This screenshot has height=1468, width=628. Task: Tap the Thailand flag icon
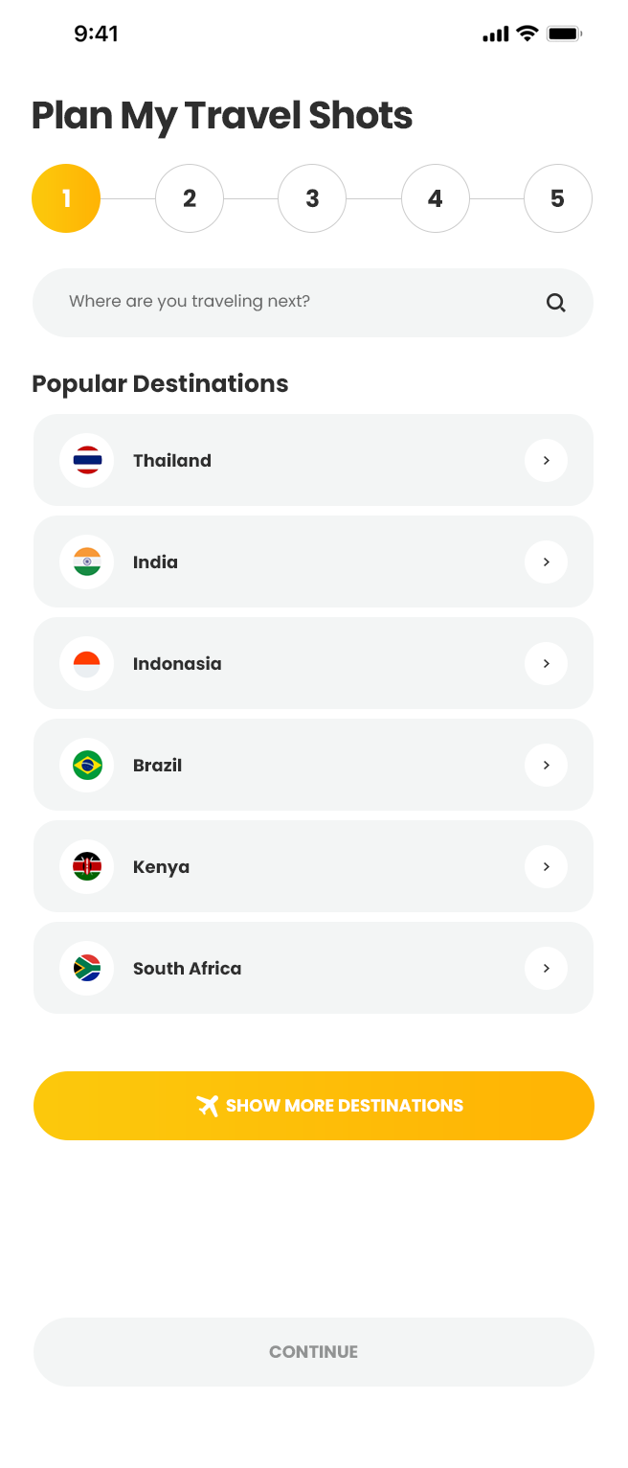tap(87, 461)
